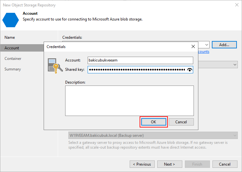Click the greyed-out Finish button

click(x=197, y=164)
